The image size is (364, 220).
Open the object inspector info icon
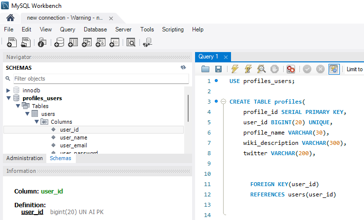[x=42, y=42]
